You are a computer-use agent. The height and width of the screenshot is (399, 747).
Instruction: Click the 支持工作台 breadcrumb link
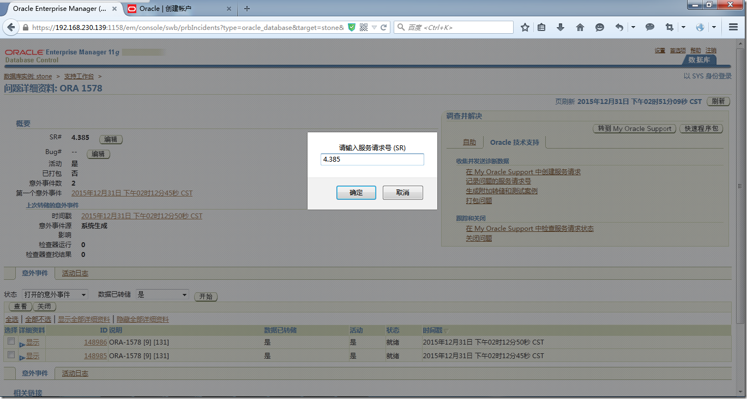[79, 77]
